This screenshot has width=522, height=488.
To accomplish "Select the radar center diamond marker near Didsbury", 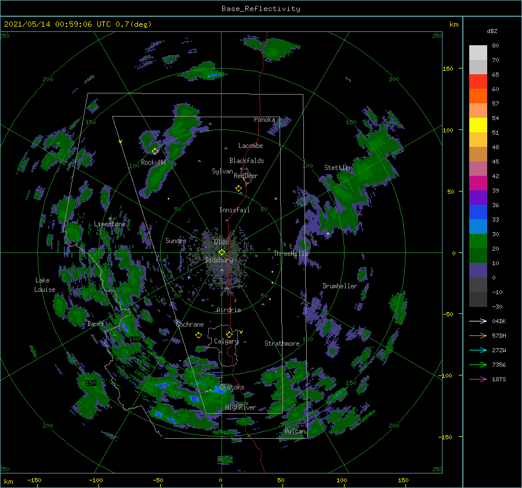I will (222, 252).
